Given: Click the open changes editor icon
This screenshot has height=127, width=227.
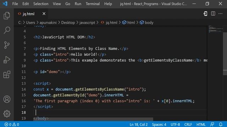Looking at the screenshot, I should click(205, 14).
